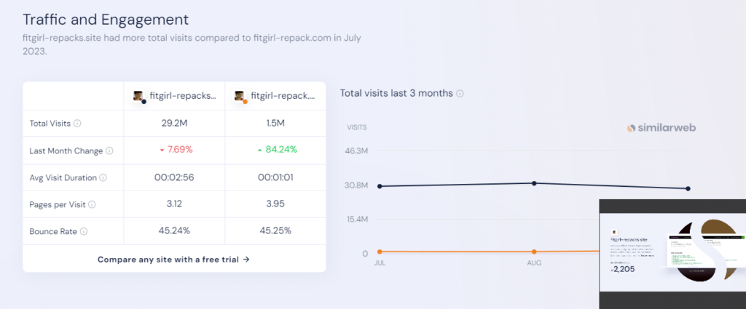Open Compare any site with a free trial

[173, 259]
